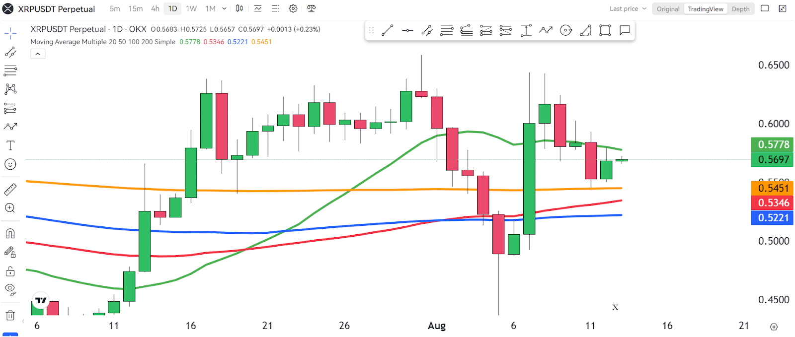Screen dimensions: 795x337
Task: Open the Fibonacci tools in left sidebar
Action: pyautogui.click(x=10, y=70)
